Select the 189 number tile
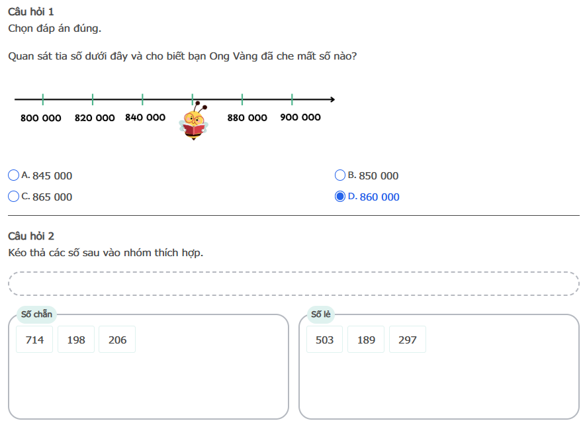Screen dimensions: 583x423 pyautogui.click(x=366, y=340)
